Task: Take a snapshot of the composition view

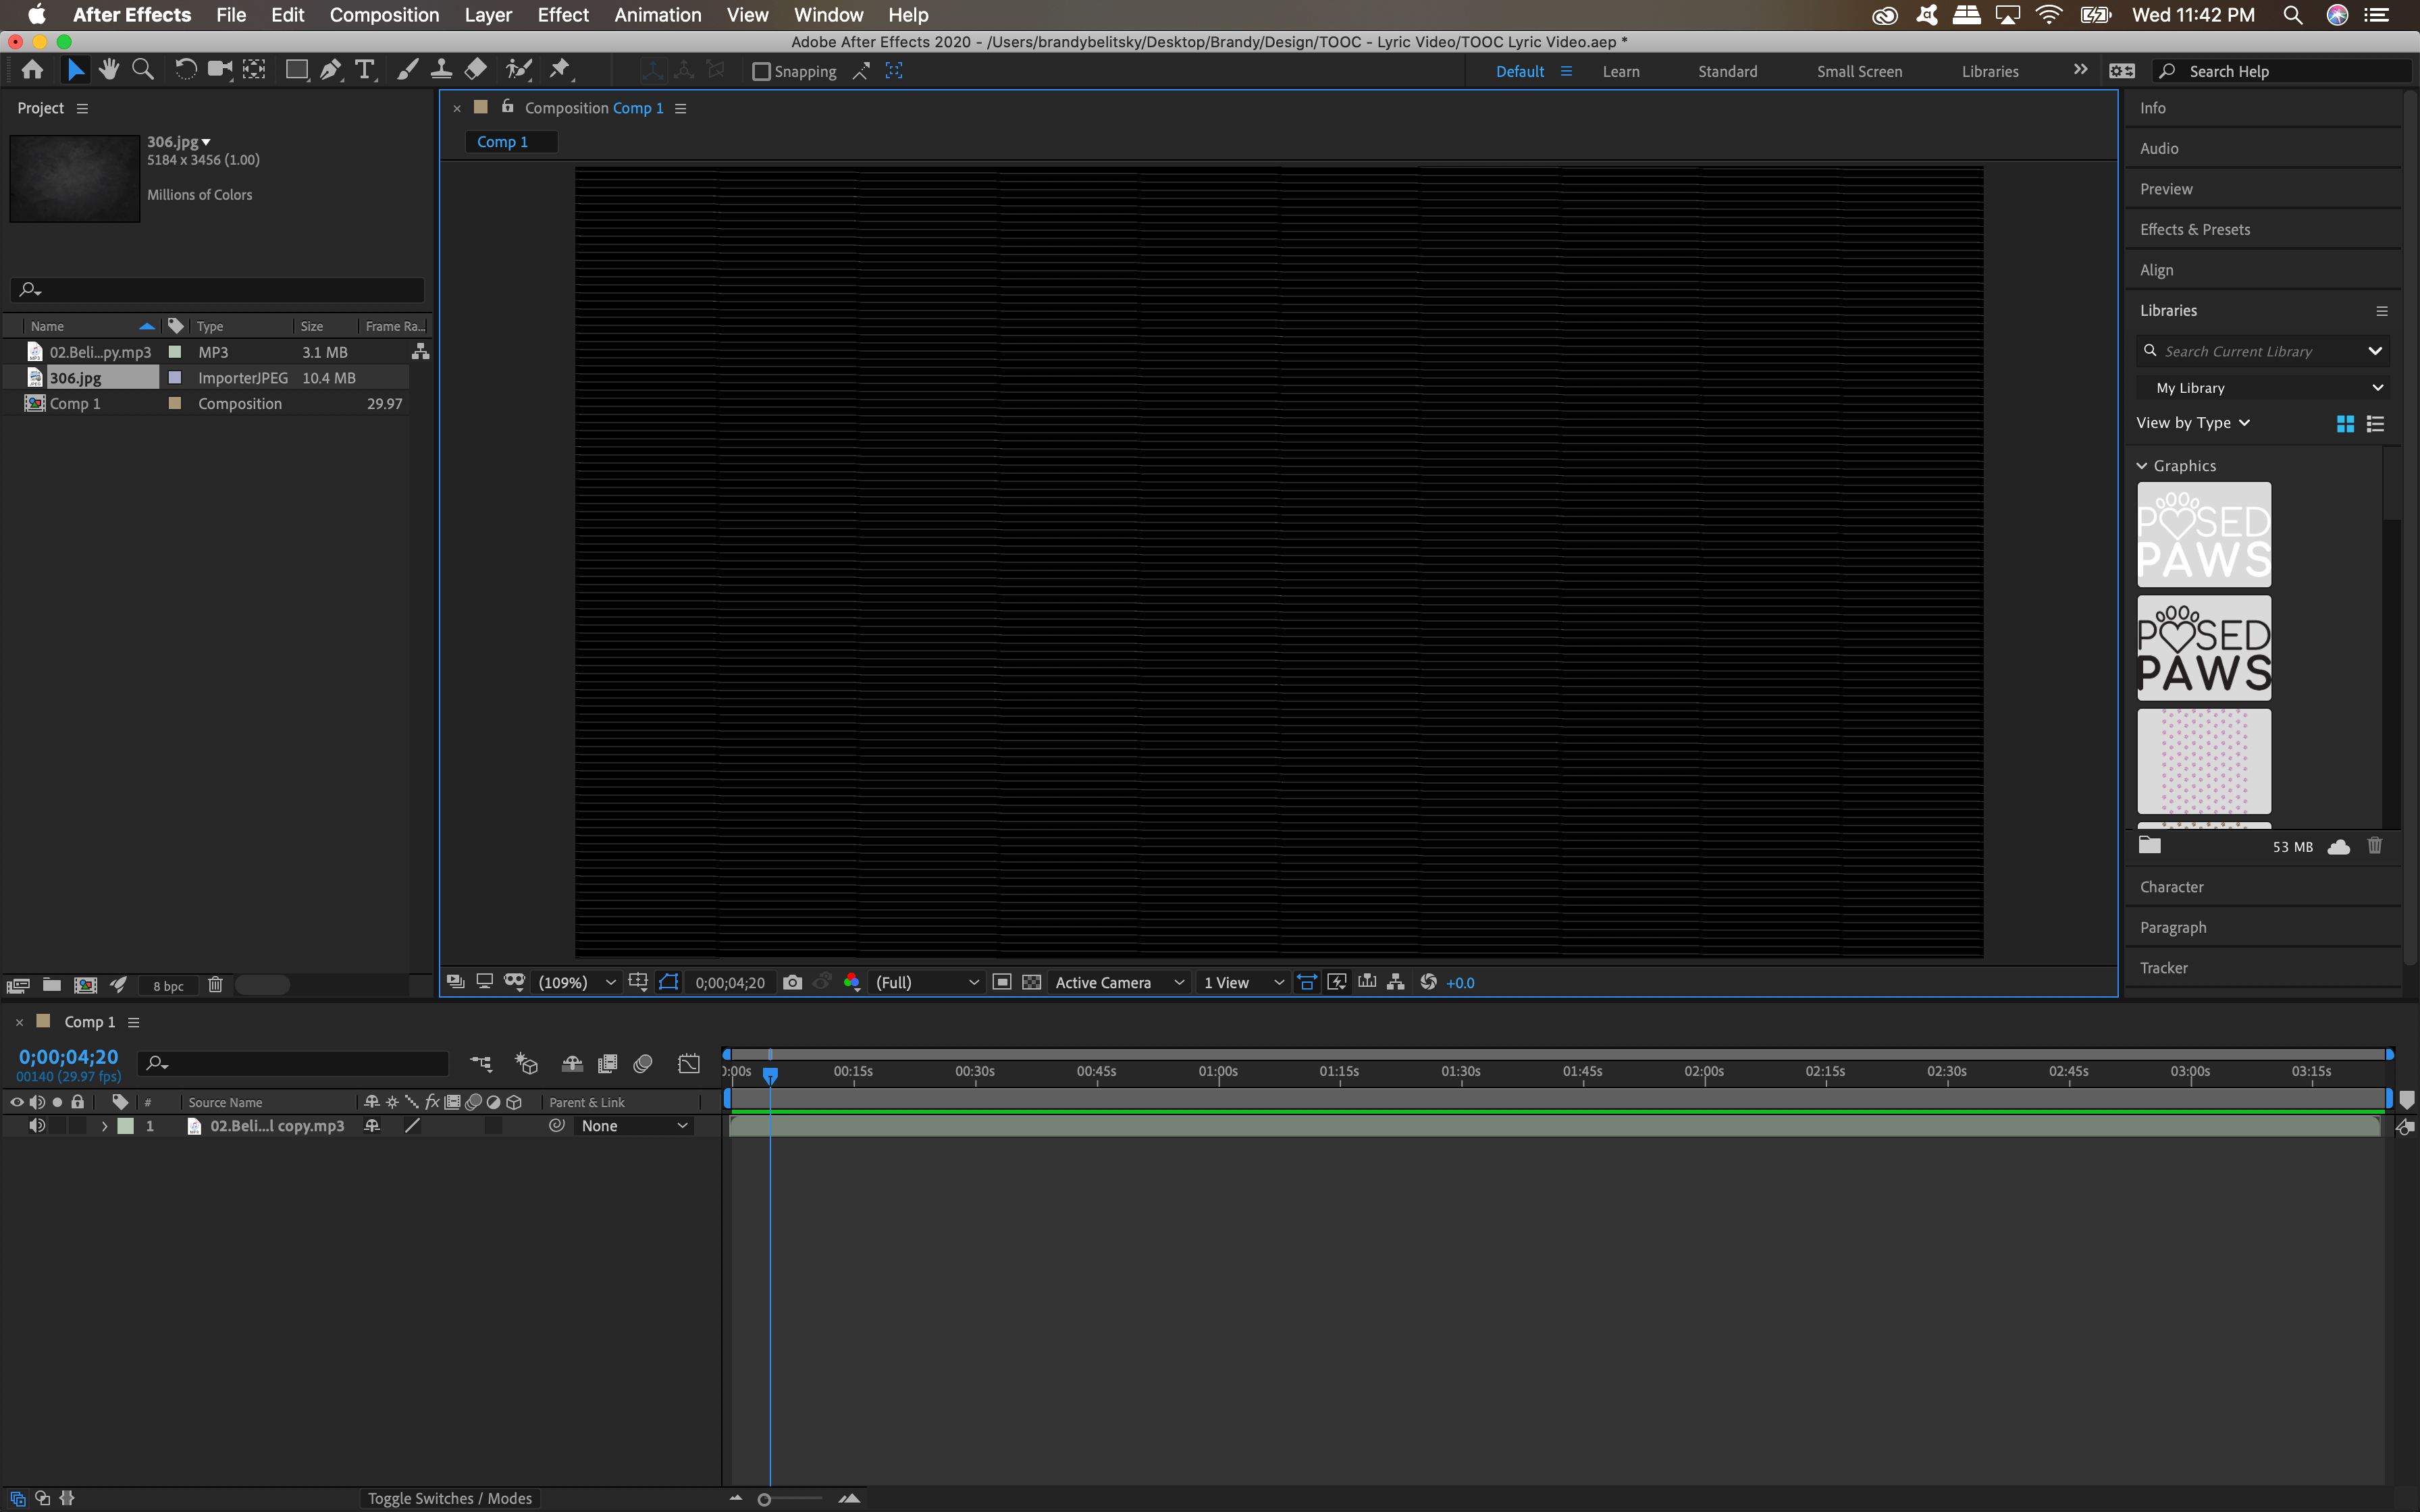Action: (793, 982)
